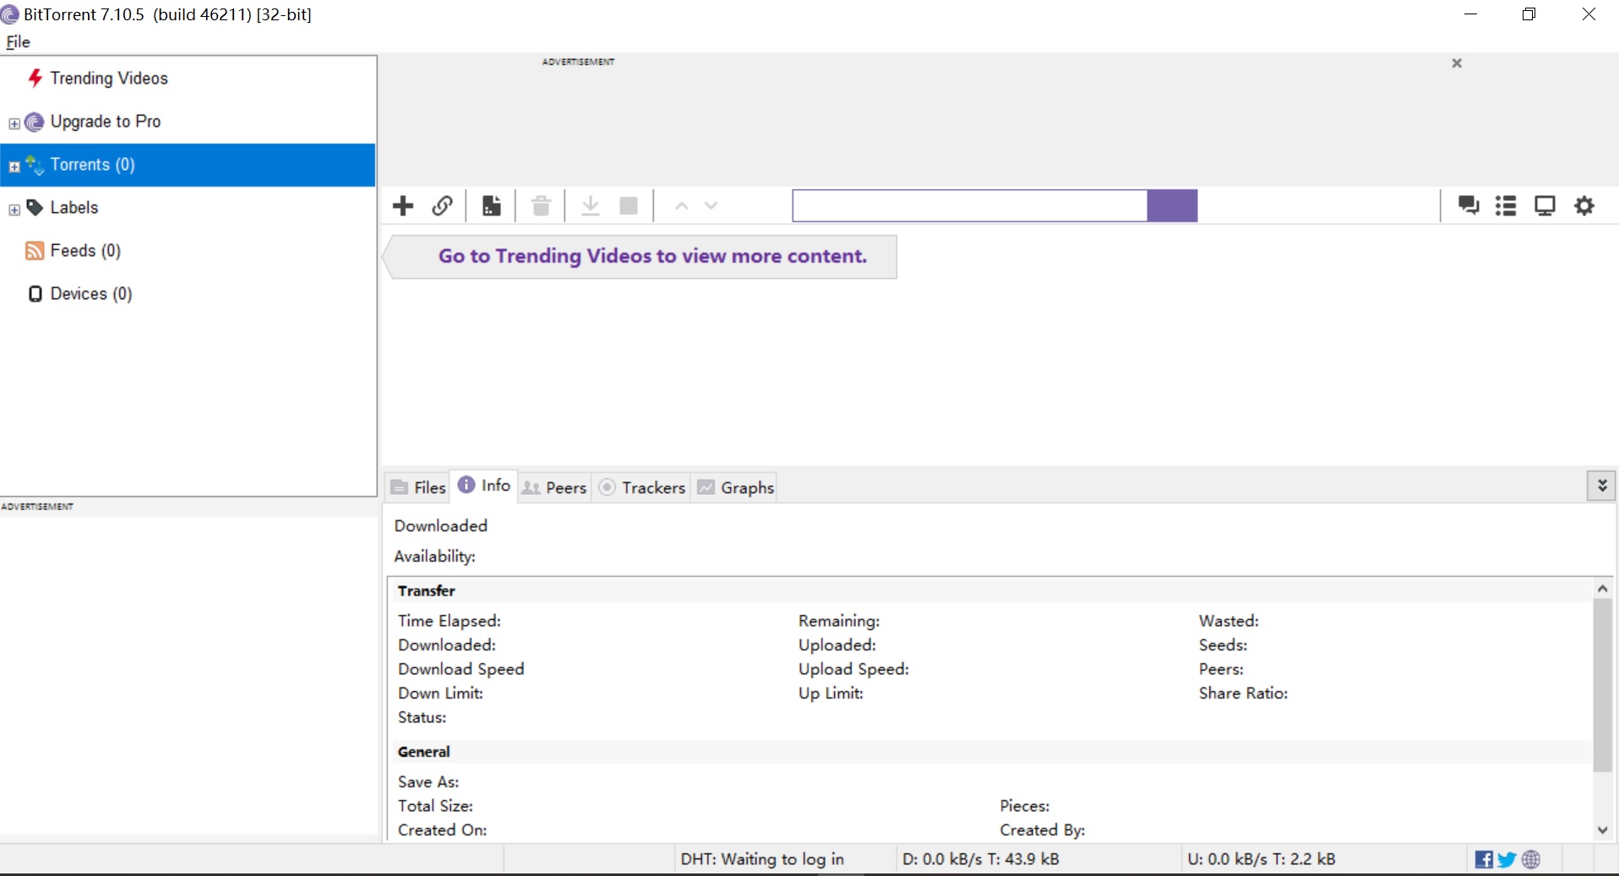Open the File menu

18,41
